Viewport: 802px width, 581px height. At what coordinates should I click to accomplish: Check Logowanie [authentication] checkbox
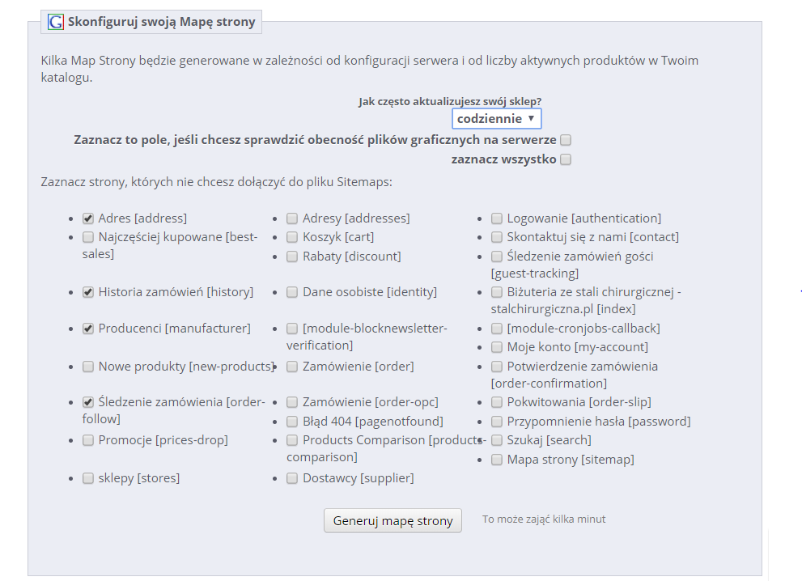(x=497, y=219)
